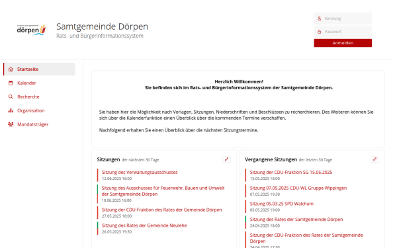The image size is (397, 248).
Task: Click date 26.05.2025 19:30
Action: [116, 232]
